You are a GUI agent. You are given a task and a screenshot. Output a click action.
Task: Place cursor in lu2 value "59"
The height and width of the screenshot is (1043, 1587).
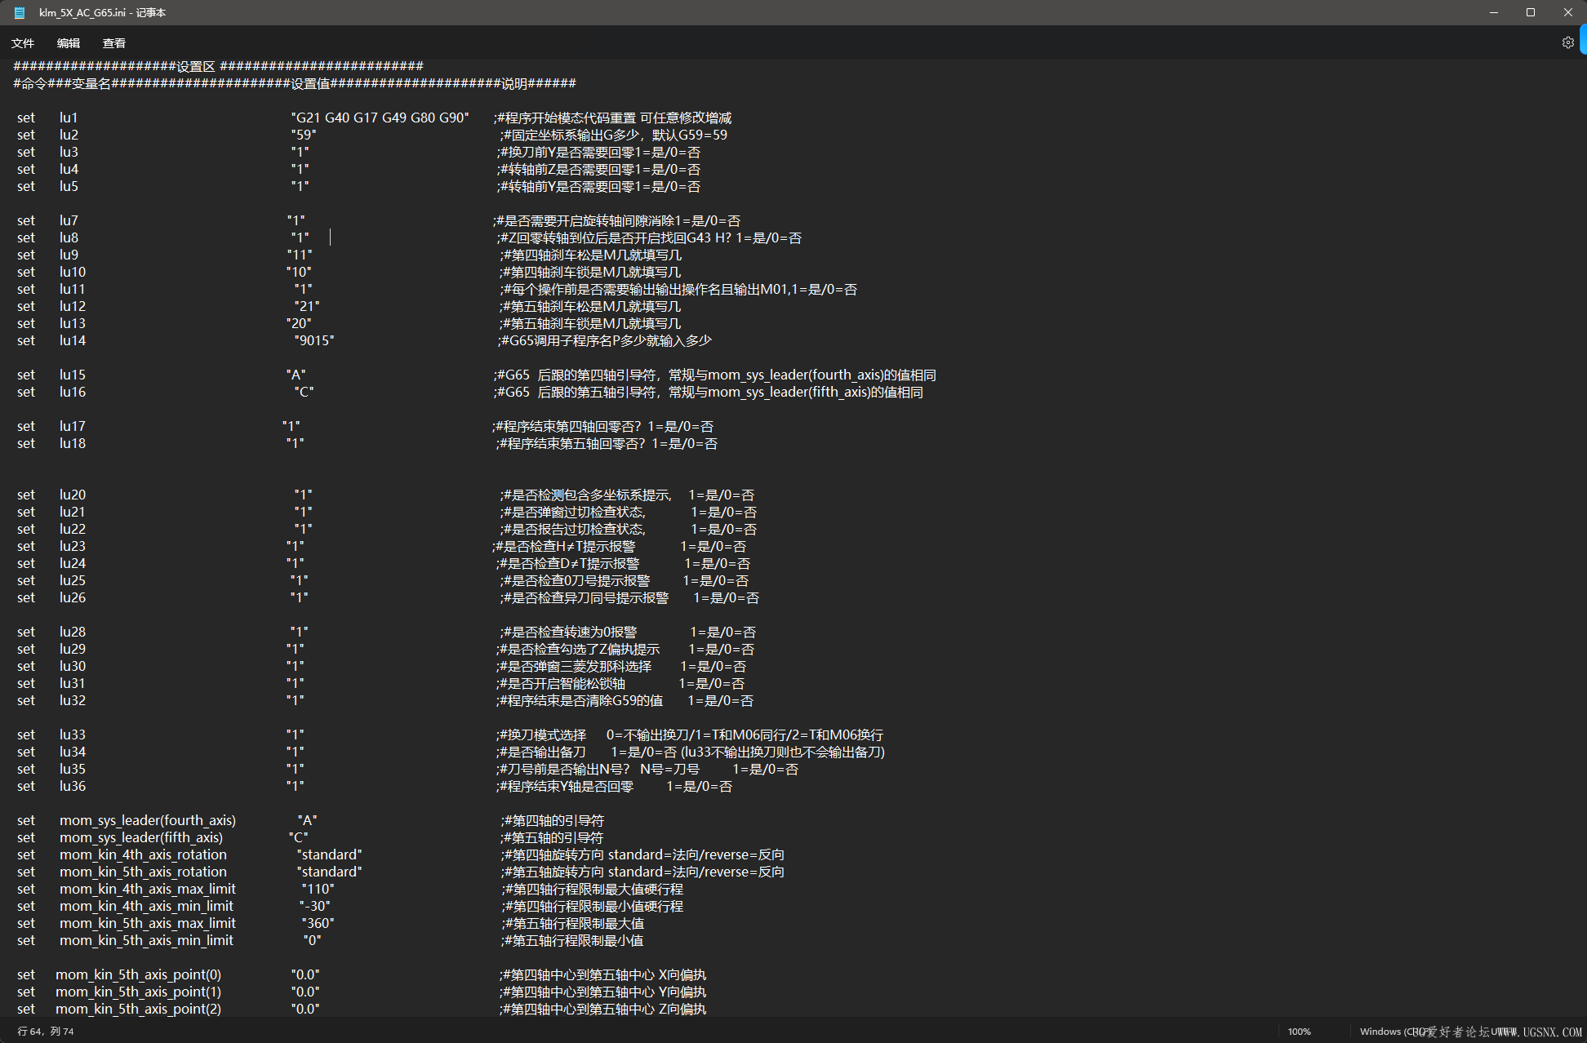point(304,135)
